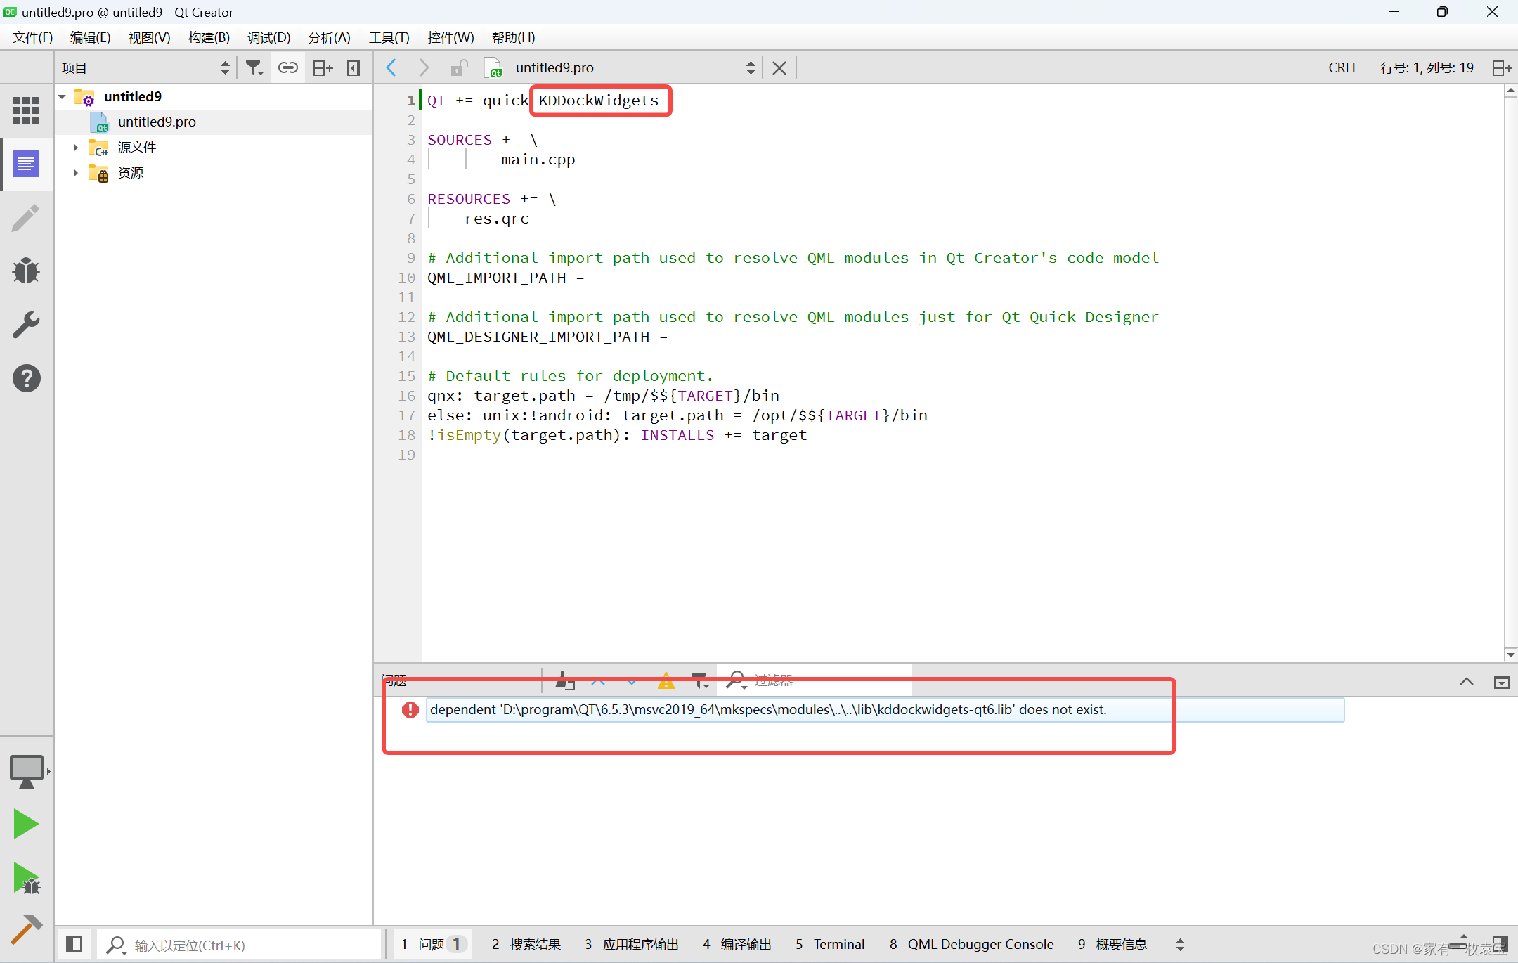Switch to 概要信息 output tab
1518x963 pixels.
1112,944
